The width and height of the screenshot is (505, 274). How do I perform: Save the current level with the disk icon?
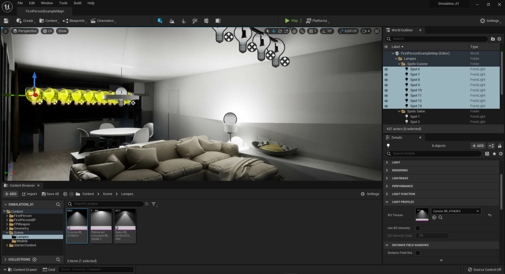pos(6,21)
